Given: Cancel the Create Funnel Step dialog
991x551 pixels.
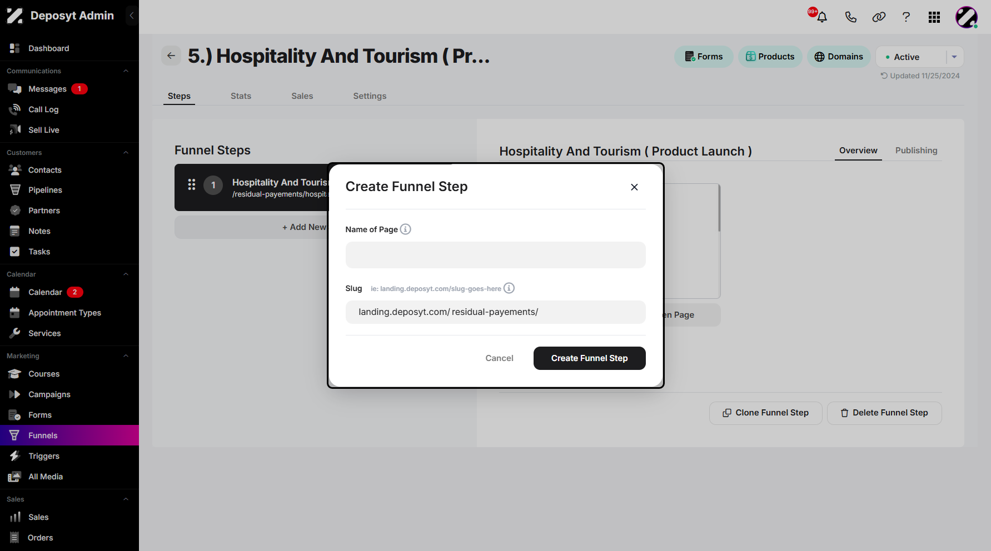Looking at the screenshot, I should (499, 358).
